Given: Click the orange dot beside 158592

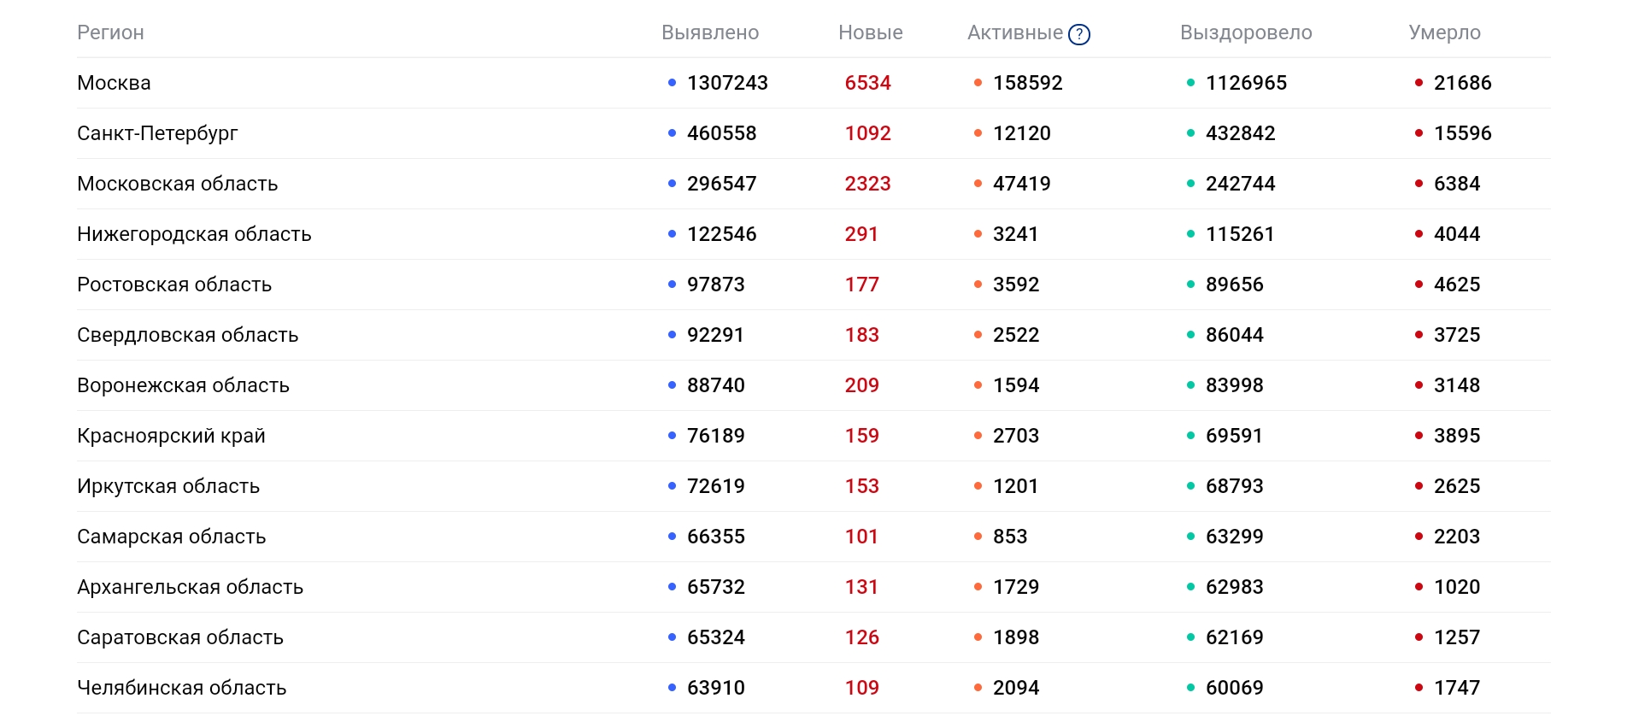Looking at the screenshot, I should (x=978, y=83).
